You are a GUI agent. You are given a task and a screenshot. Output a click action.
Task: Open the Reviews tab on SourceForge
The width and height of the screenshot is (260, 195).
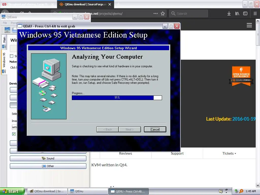pyautogui.click(x=125, y=153)
